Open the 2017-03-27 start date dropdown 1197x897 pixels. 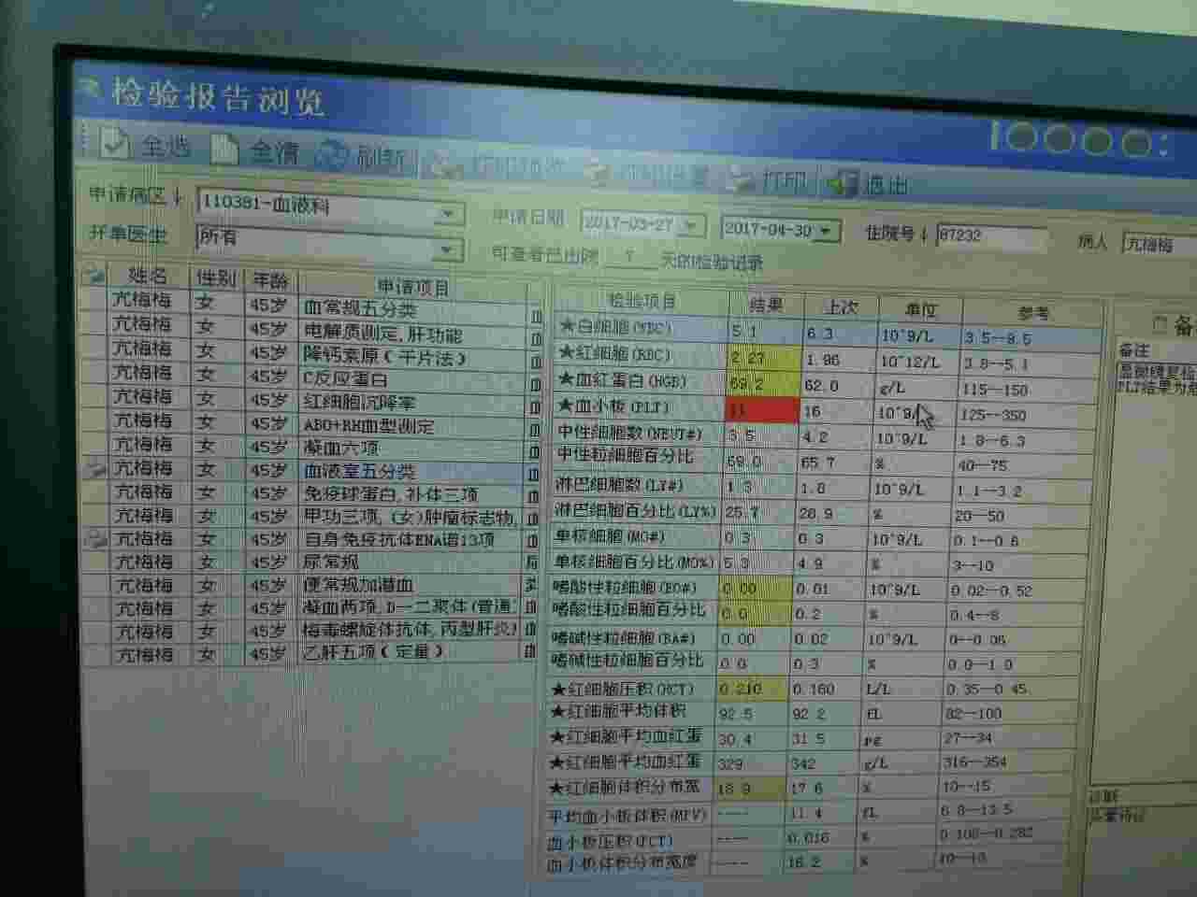click(691, 225)
